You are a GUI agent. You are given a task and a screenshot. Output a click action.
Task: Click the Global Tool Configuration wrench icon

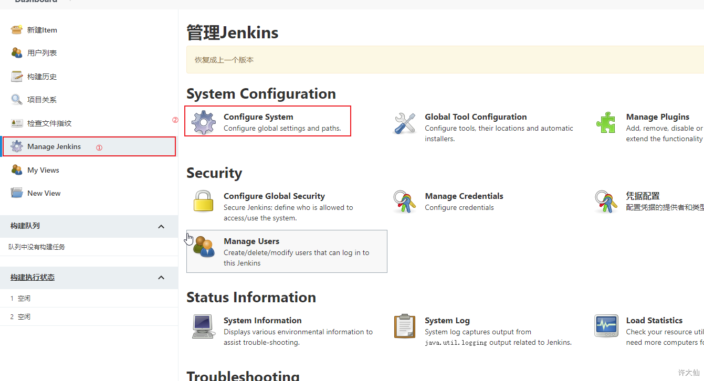pyautogui.click(x=405, y=123)
